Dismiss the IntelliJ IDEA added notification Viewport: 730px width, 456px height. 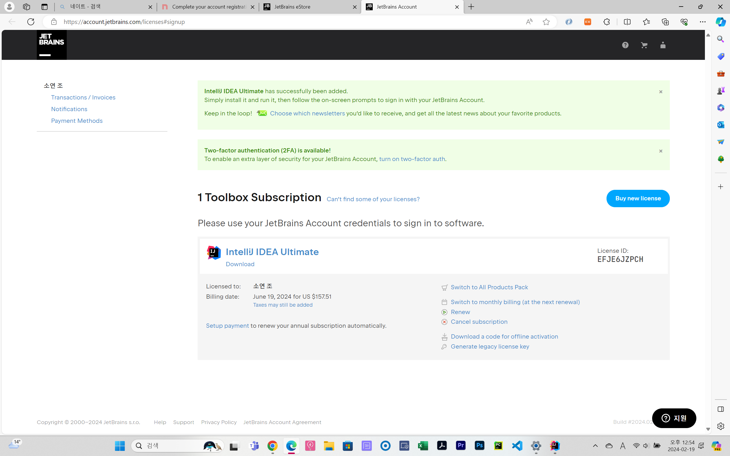click(x=661, y=92)
